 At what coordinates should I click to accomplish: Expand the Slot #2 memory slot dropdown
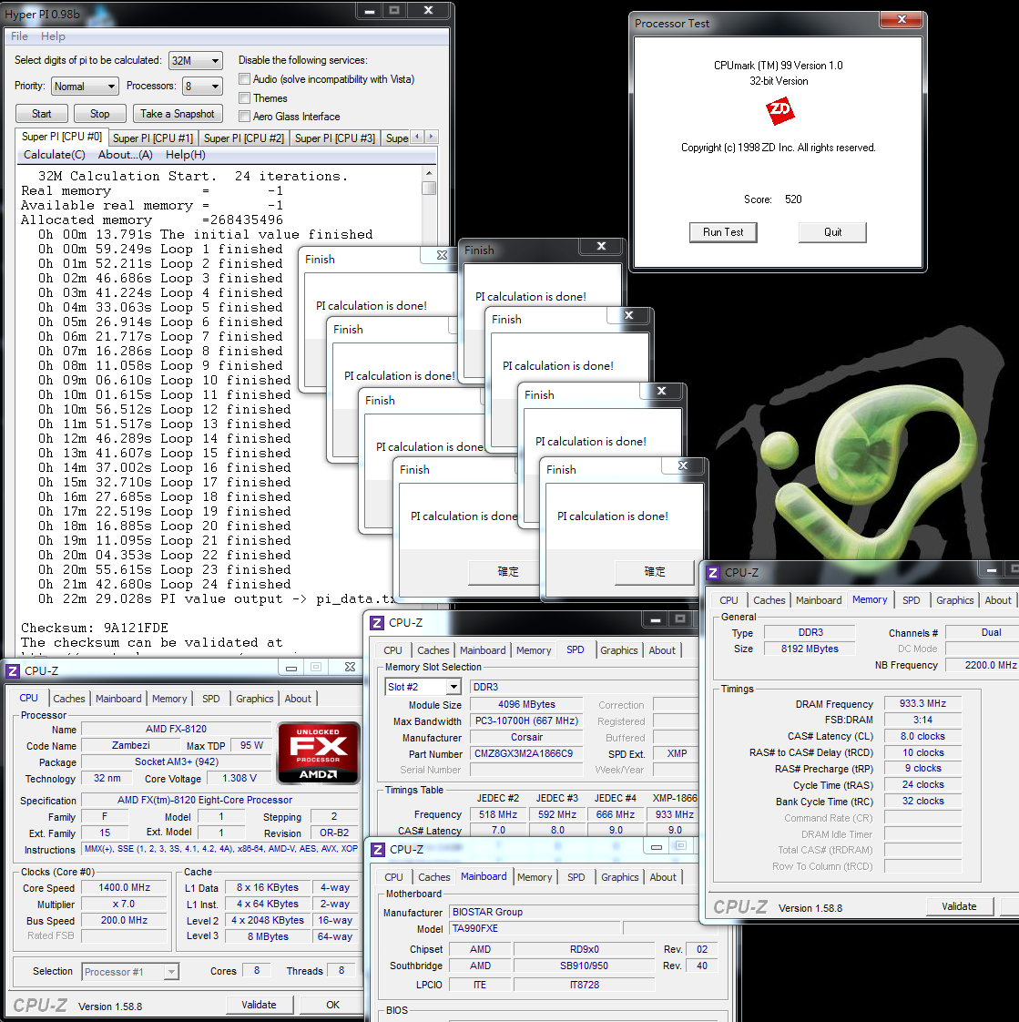pos(423,687)
